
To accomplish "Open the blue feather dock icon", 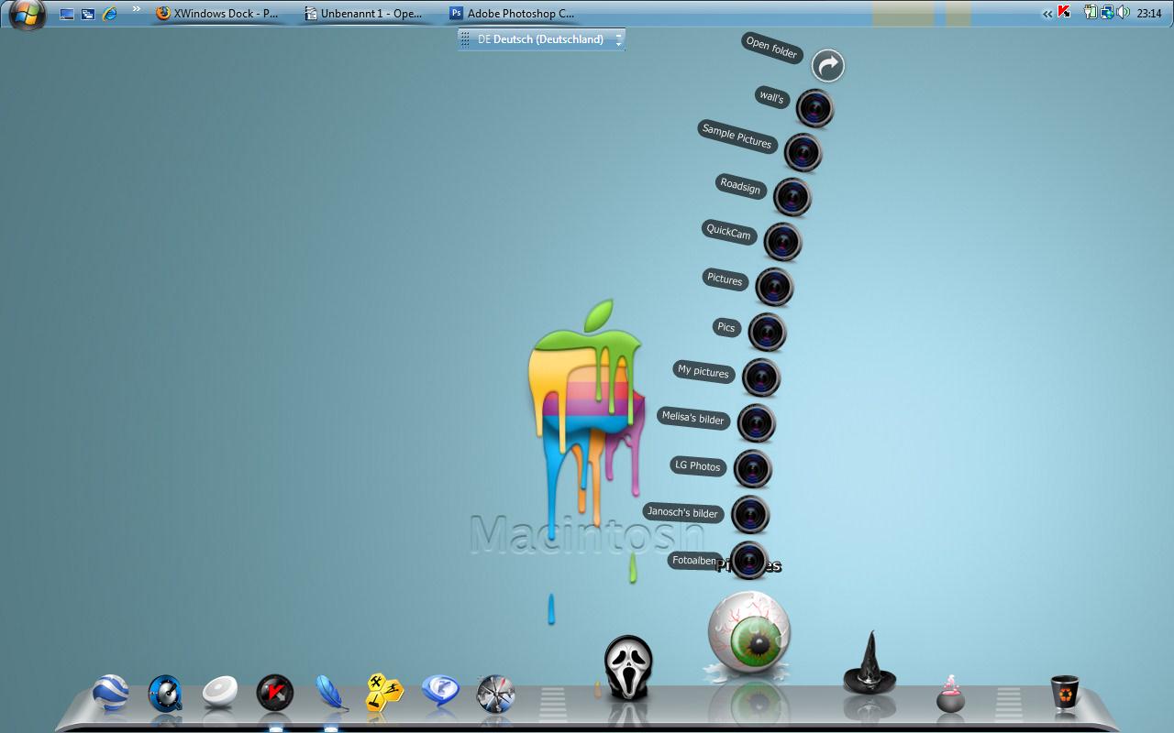I will 330,692.
